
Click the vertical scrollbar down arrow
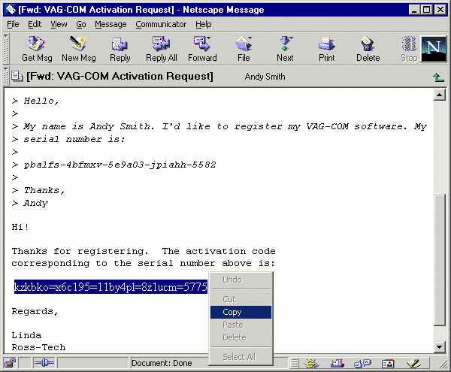coord(440,346)
